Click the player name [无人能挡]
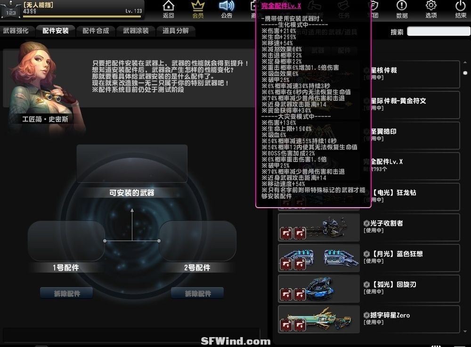The height and width of the screenshot is (347, 471). (x=38, y=5)
